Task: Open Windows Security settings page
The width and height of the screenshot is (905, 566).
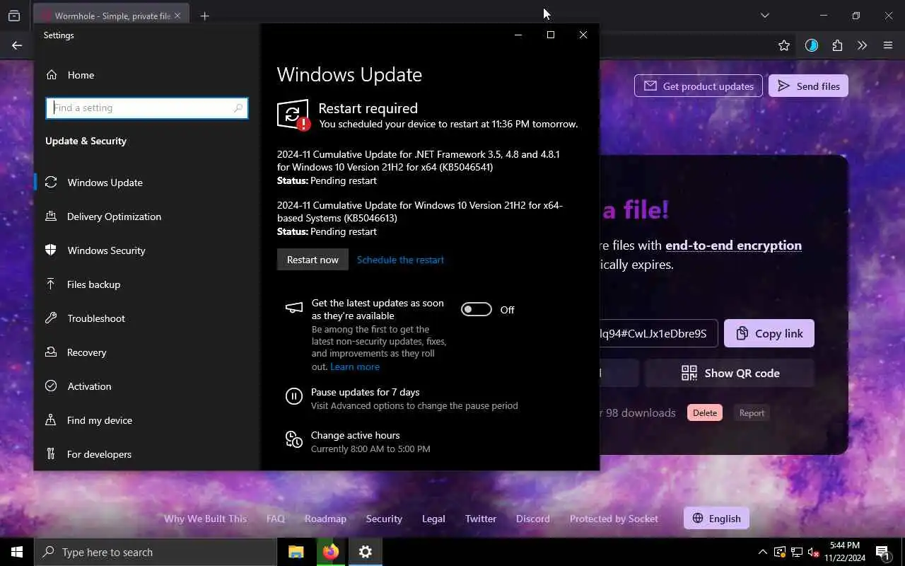Action: click(x=106, y=250)
